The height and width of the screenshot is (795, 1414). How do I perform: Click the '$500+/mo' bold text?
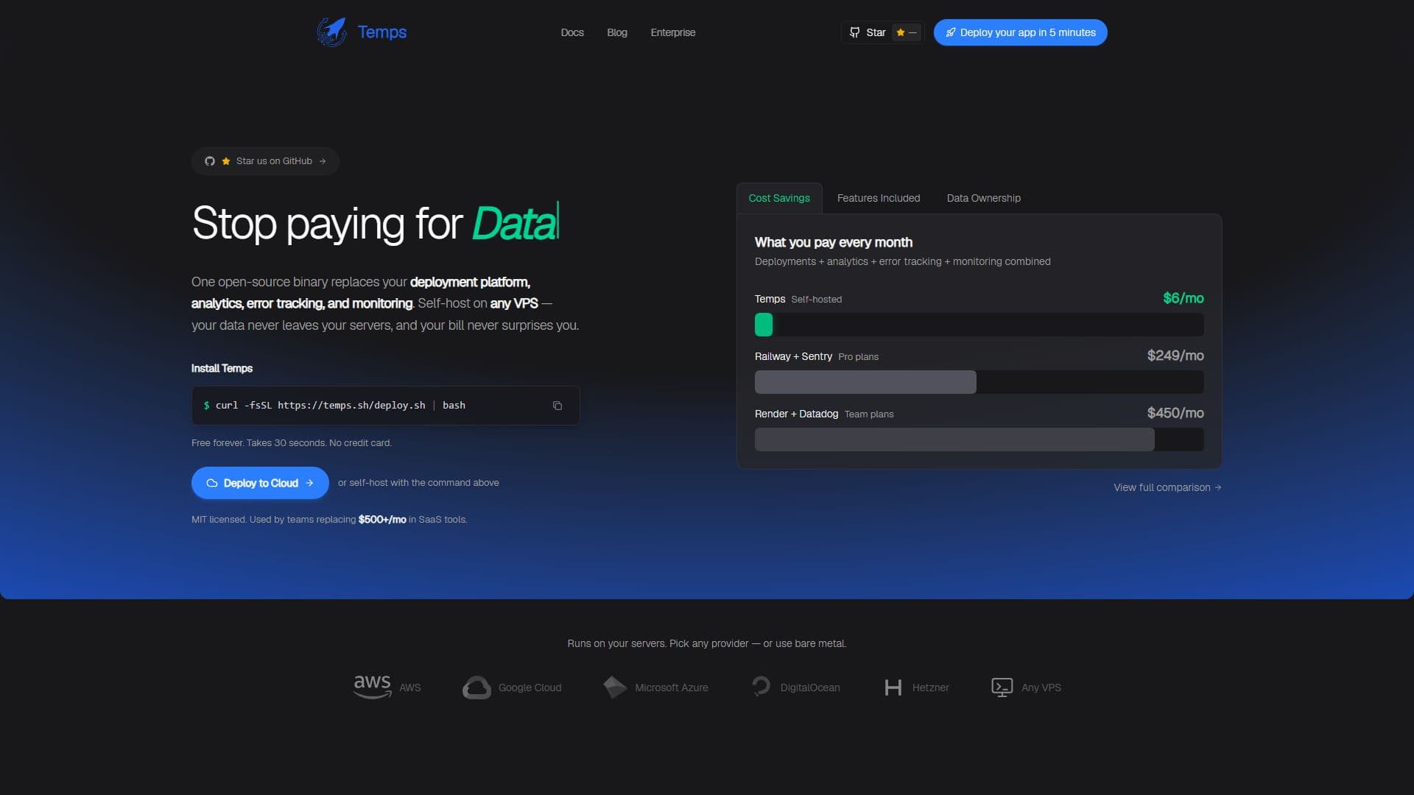click(382, 520)
